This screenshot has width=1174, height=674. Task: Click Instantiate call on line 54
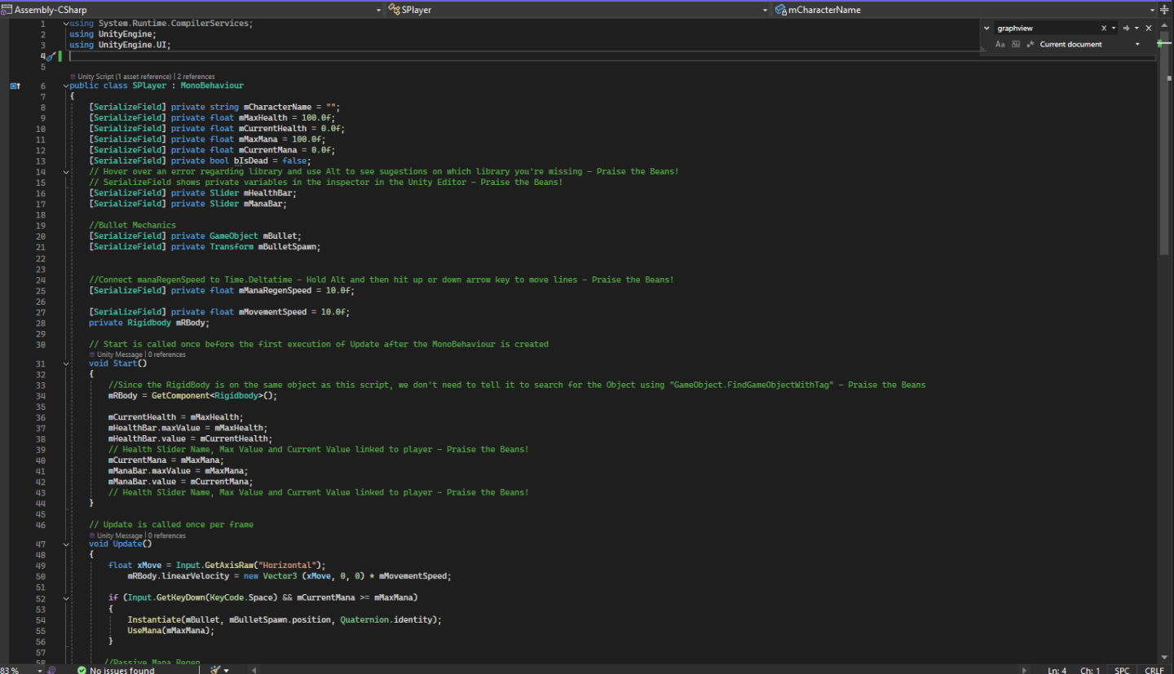pyautogui.click(x=153, y=619)
